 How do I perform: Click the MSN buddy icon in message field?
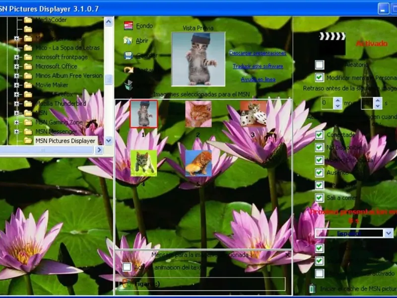[127, 284]
